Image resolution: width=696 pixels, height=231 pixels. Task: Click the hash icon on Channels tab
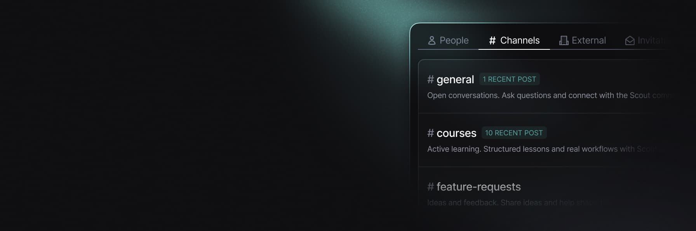pyautogui.click(x=492, y=40)
